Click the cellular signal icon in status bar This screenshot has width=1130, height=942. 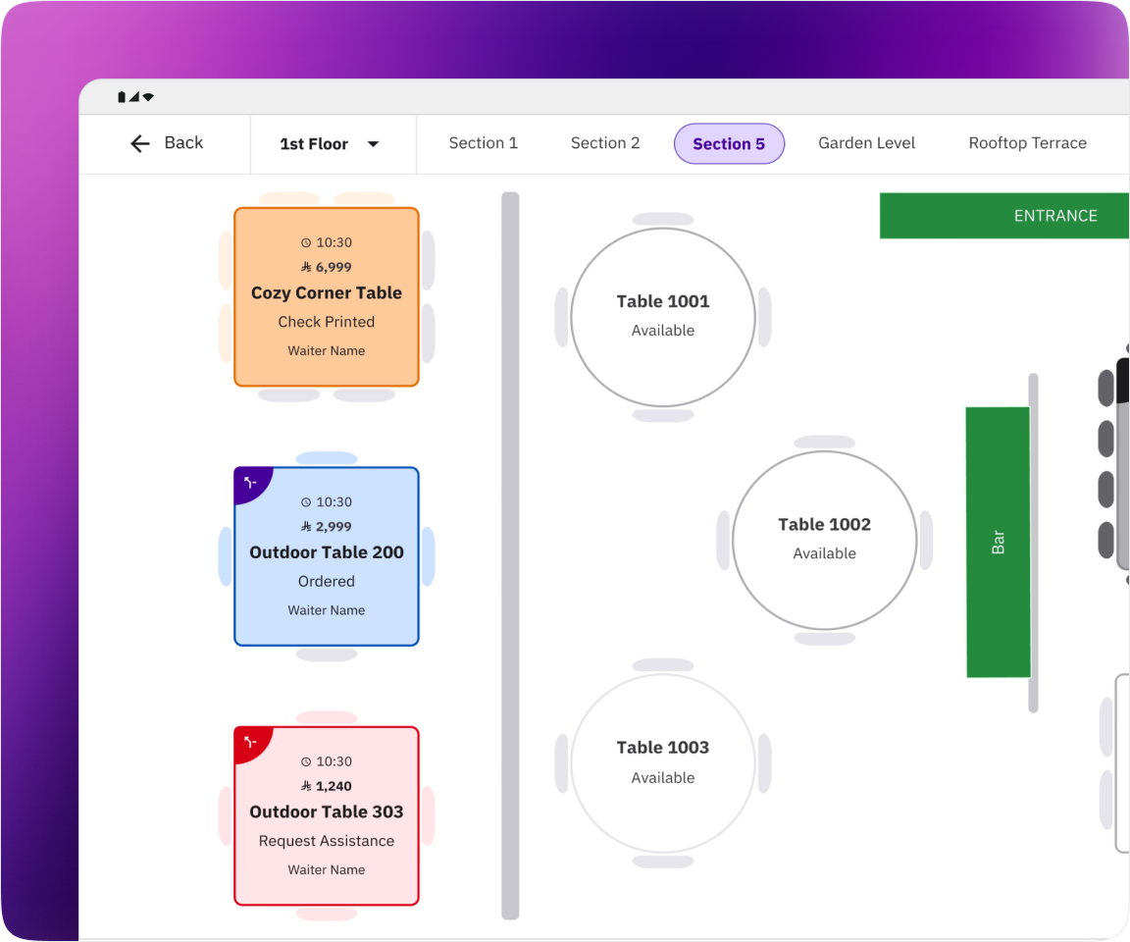(134, 96)
